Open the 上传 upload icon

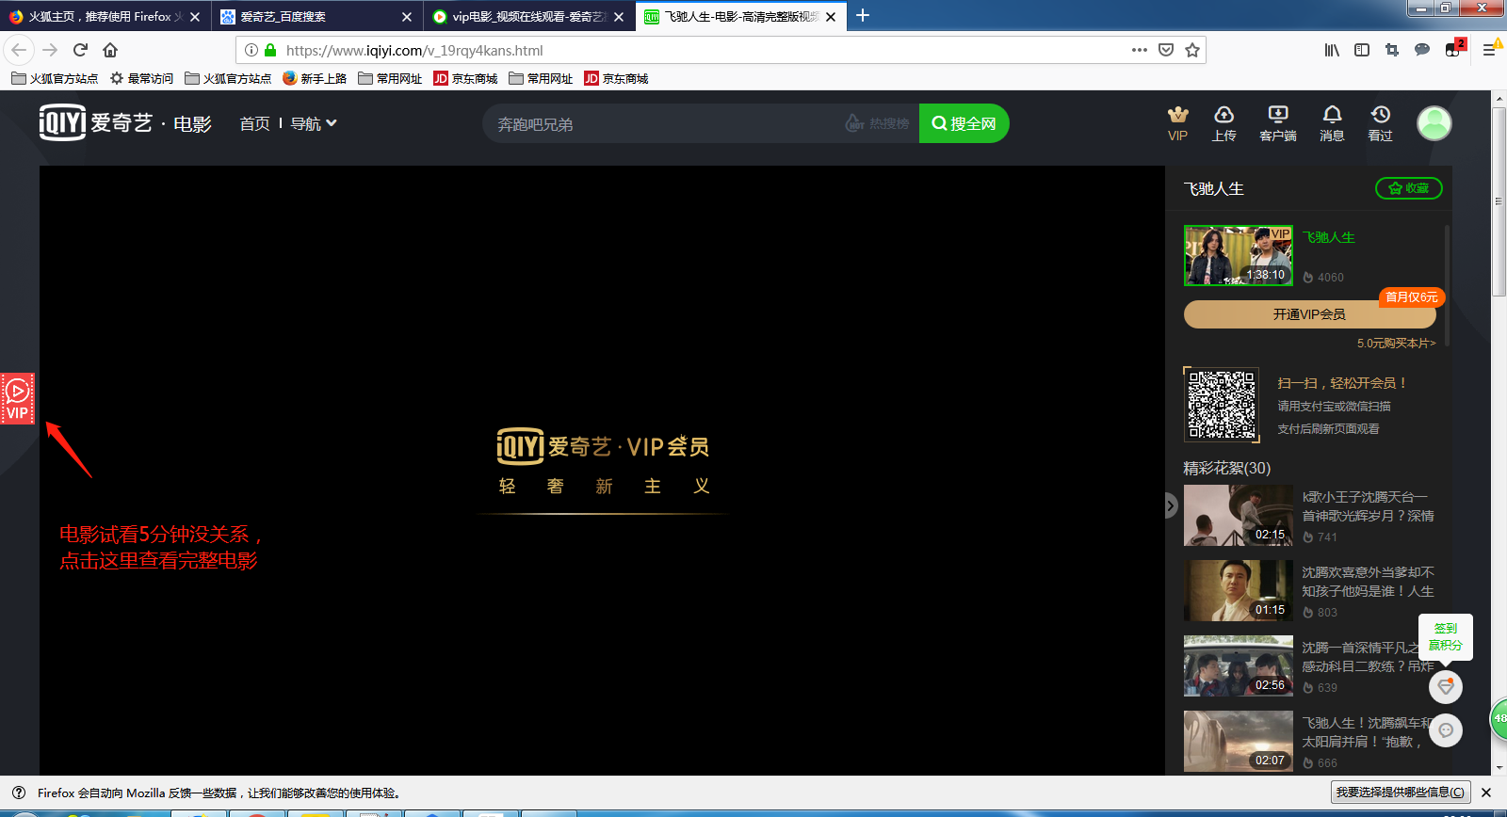(1223, 123)
